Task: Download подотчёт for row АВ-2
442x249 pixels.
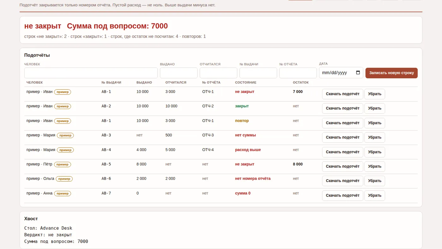Action: tap(343, 108)
